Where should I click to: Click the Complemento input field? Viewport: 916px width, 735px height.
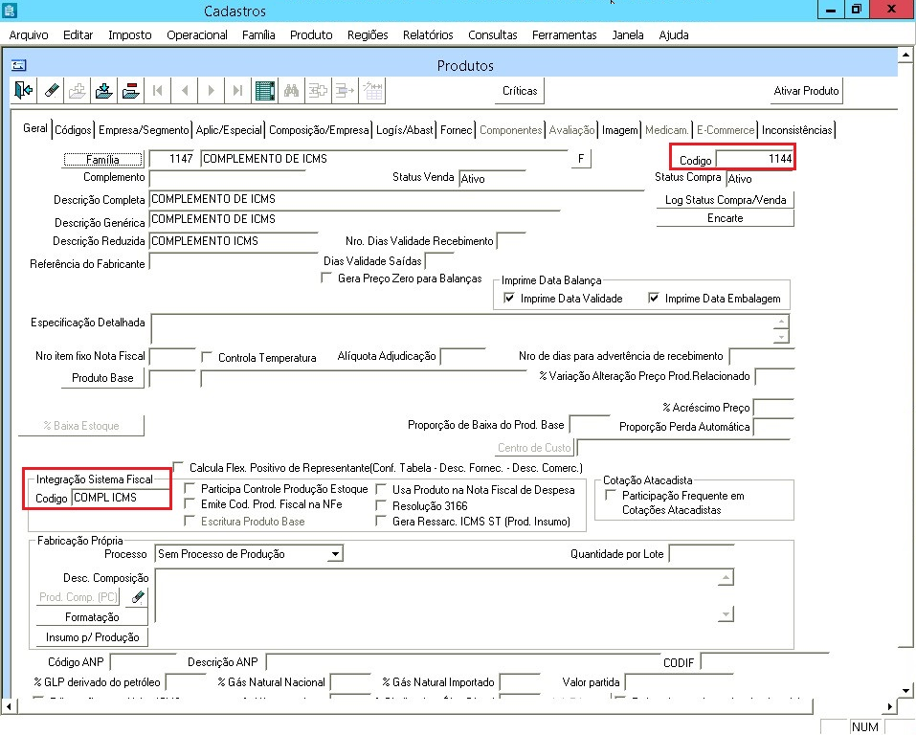[x=227, y=178]
